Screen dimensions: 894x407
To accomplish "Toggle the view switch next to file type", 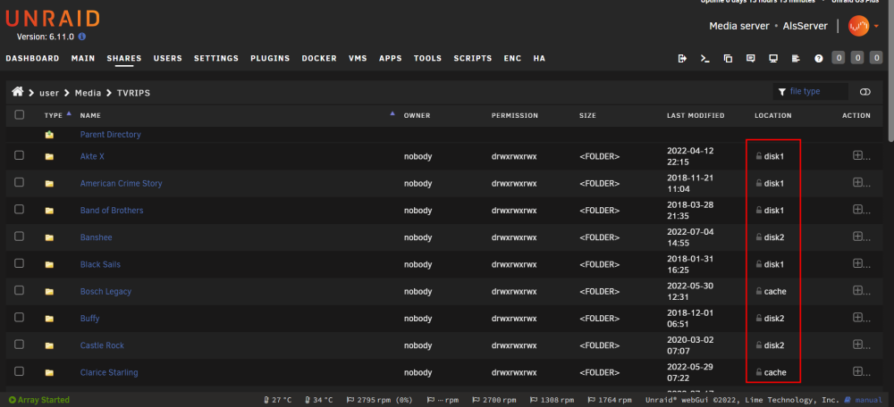I will (x=865, y=92).
